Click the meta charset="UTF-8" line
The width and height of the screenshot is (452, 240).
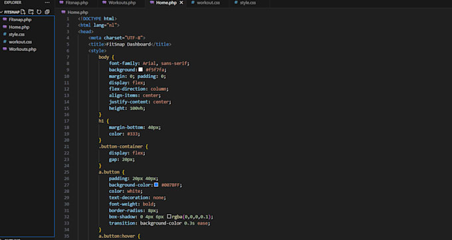[117, 38]
